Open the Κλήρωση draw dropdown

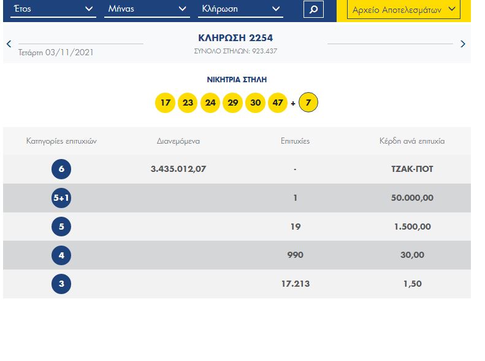coord(241,9)
